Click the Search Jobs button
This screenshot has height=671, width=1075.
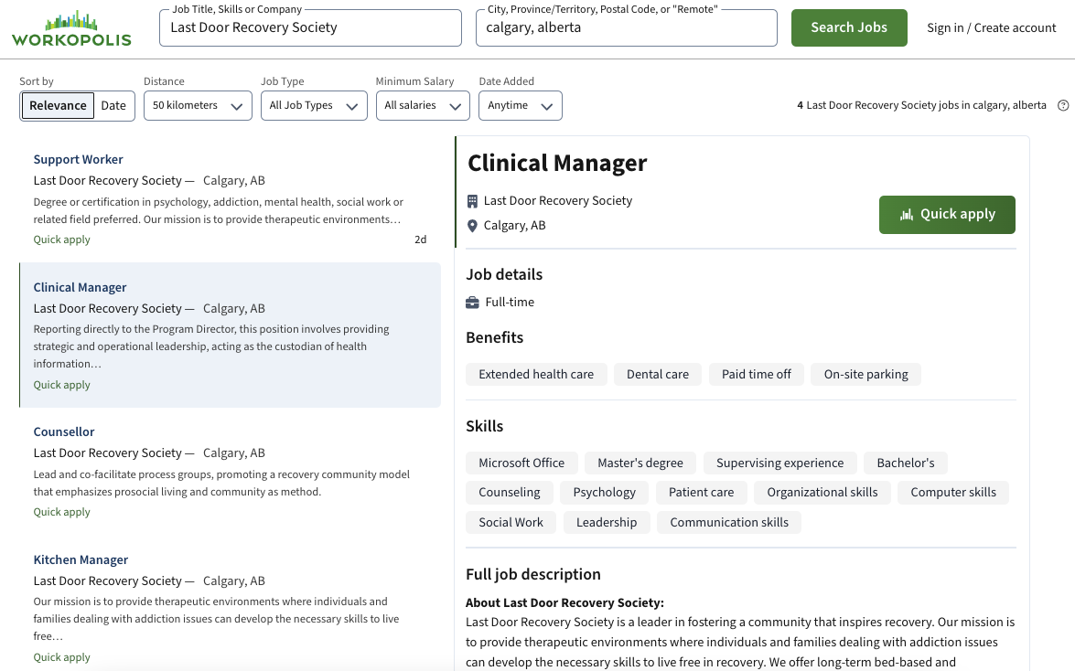849,27
